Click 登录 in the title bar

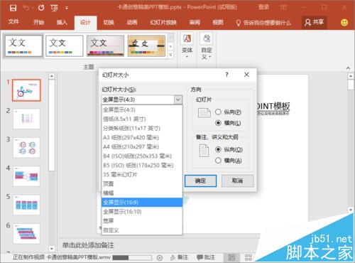pyautogui.click(x=263, y=7)
